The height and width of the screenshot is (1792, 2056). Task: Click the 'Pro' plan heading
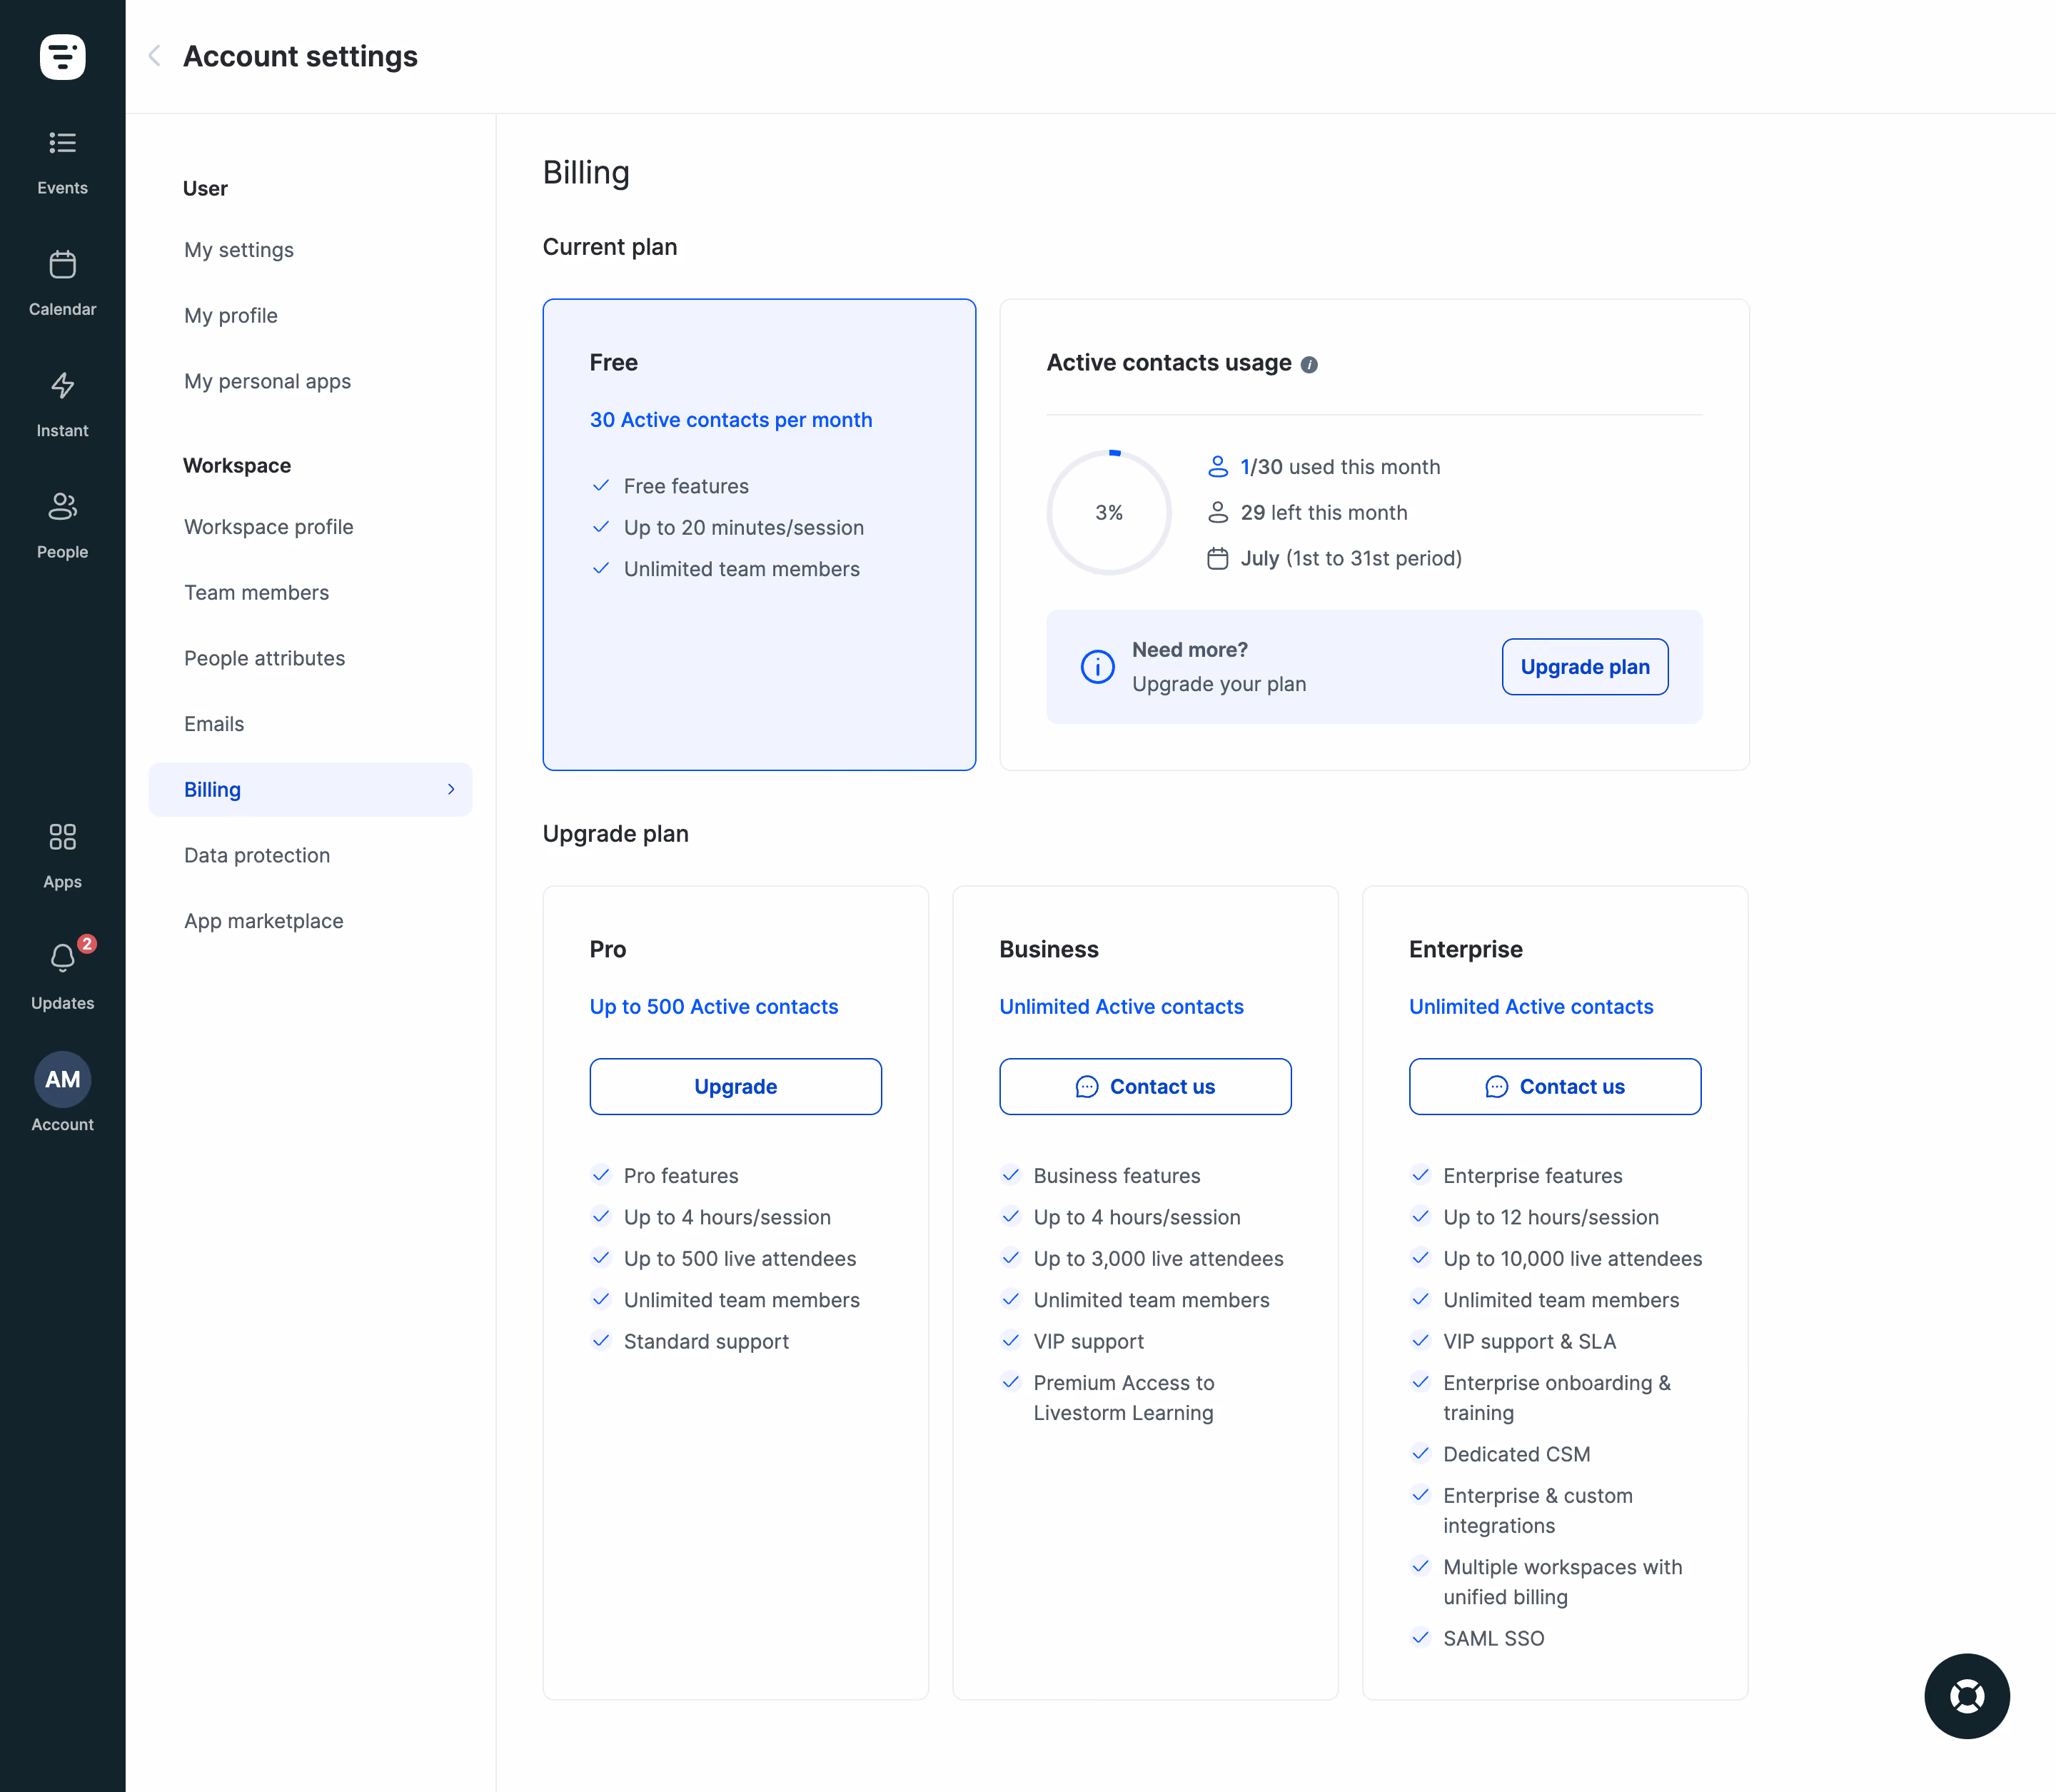click(607, 949)
